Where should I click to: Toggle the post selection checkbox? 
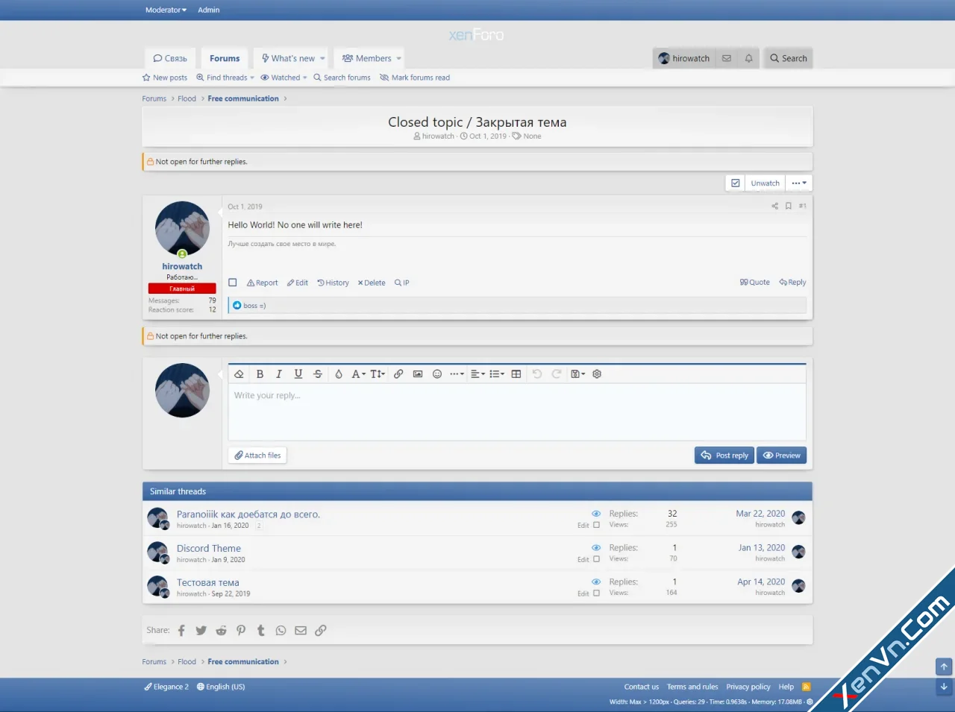click(x=233, y=282)
